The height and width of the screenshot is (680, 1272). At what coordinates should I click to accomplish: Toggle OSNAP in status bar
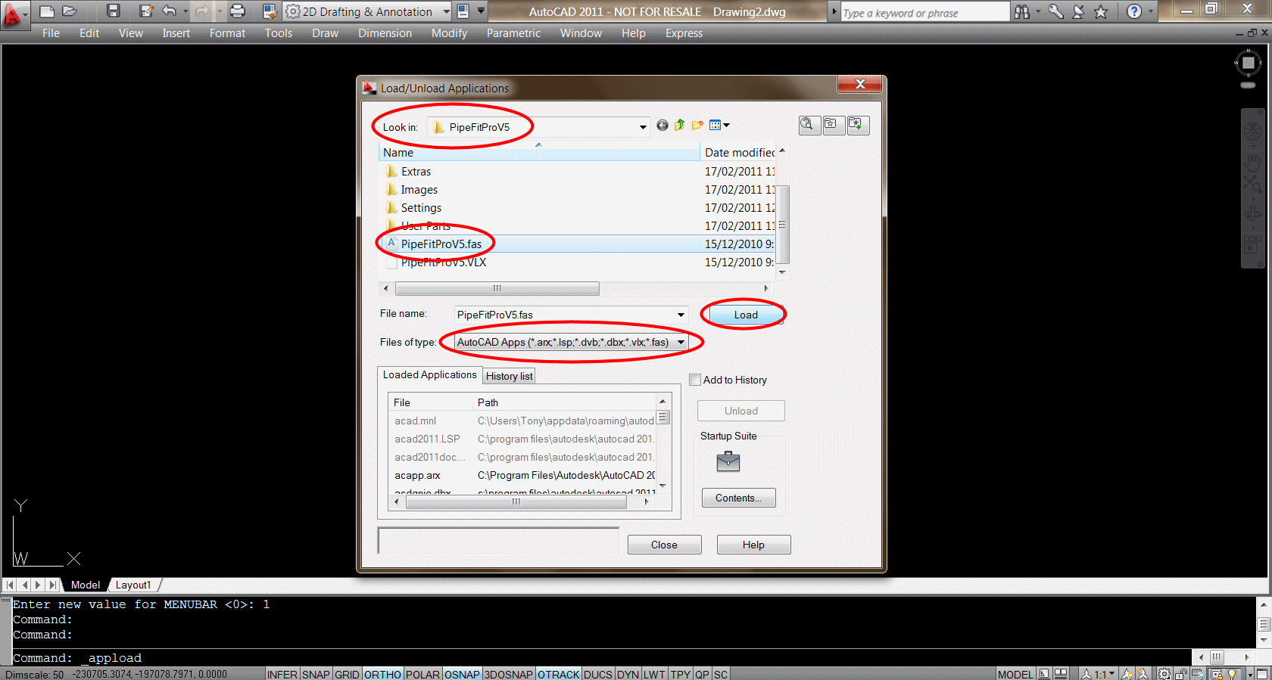(462, 674)
